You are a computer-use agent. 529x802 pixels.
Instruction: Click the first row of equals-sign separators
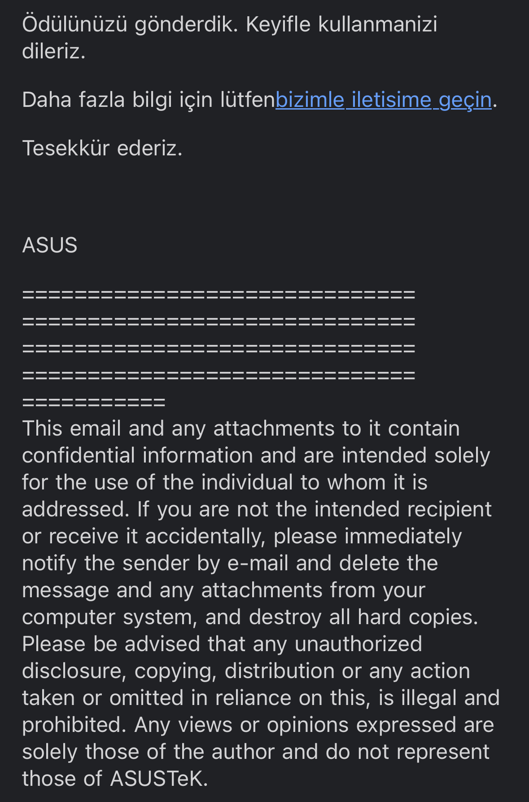219,295
